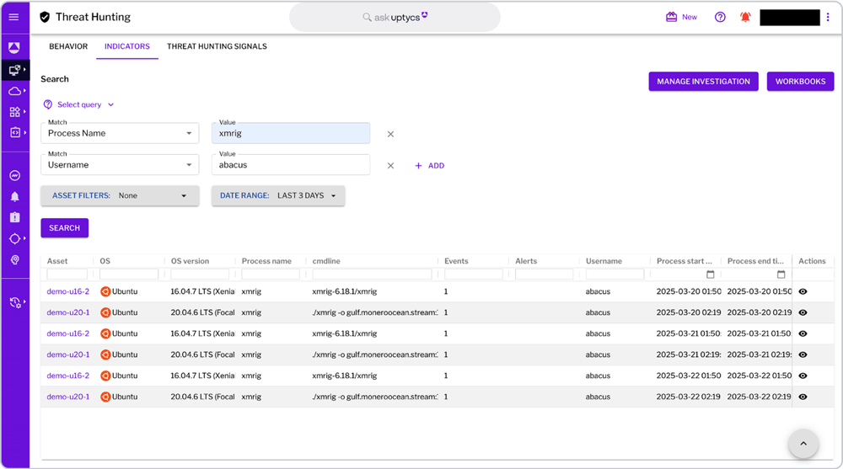Open the Asset Filters dropdown
The width and height of the screenshot is (843, 469).
(x=120, y=195)
